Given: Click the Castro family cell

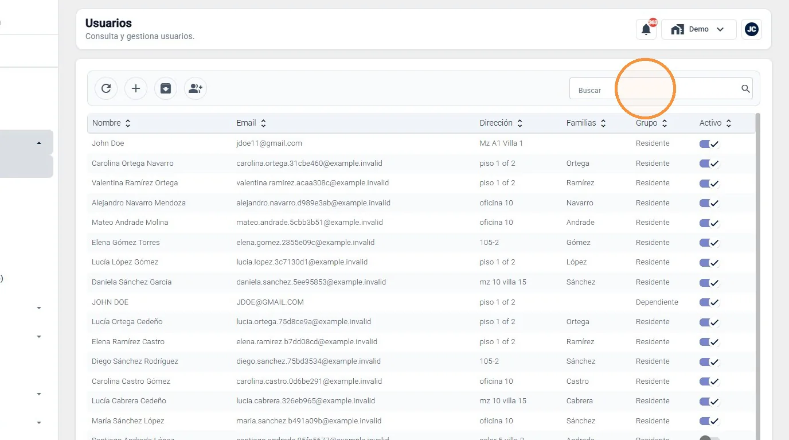Looking at the screenshot, I should tap(577, 381).
